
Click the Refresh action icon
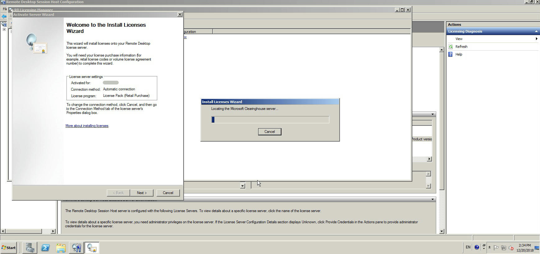pyautogui.click(x=451, y=47)
